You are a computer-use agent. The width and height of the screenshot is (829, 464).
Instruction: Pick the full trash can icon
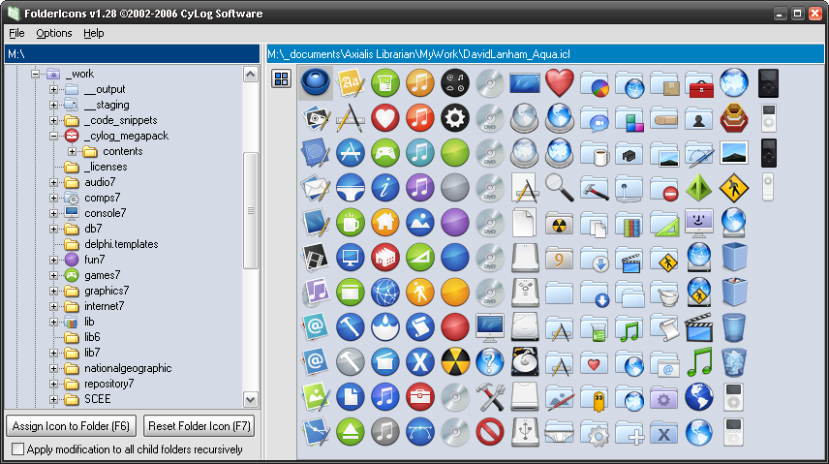734,362
